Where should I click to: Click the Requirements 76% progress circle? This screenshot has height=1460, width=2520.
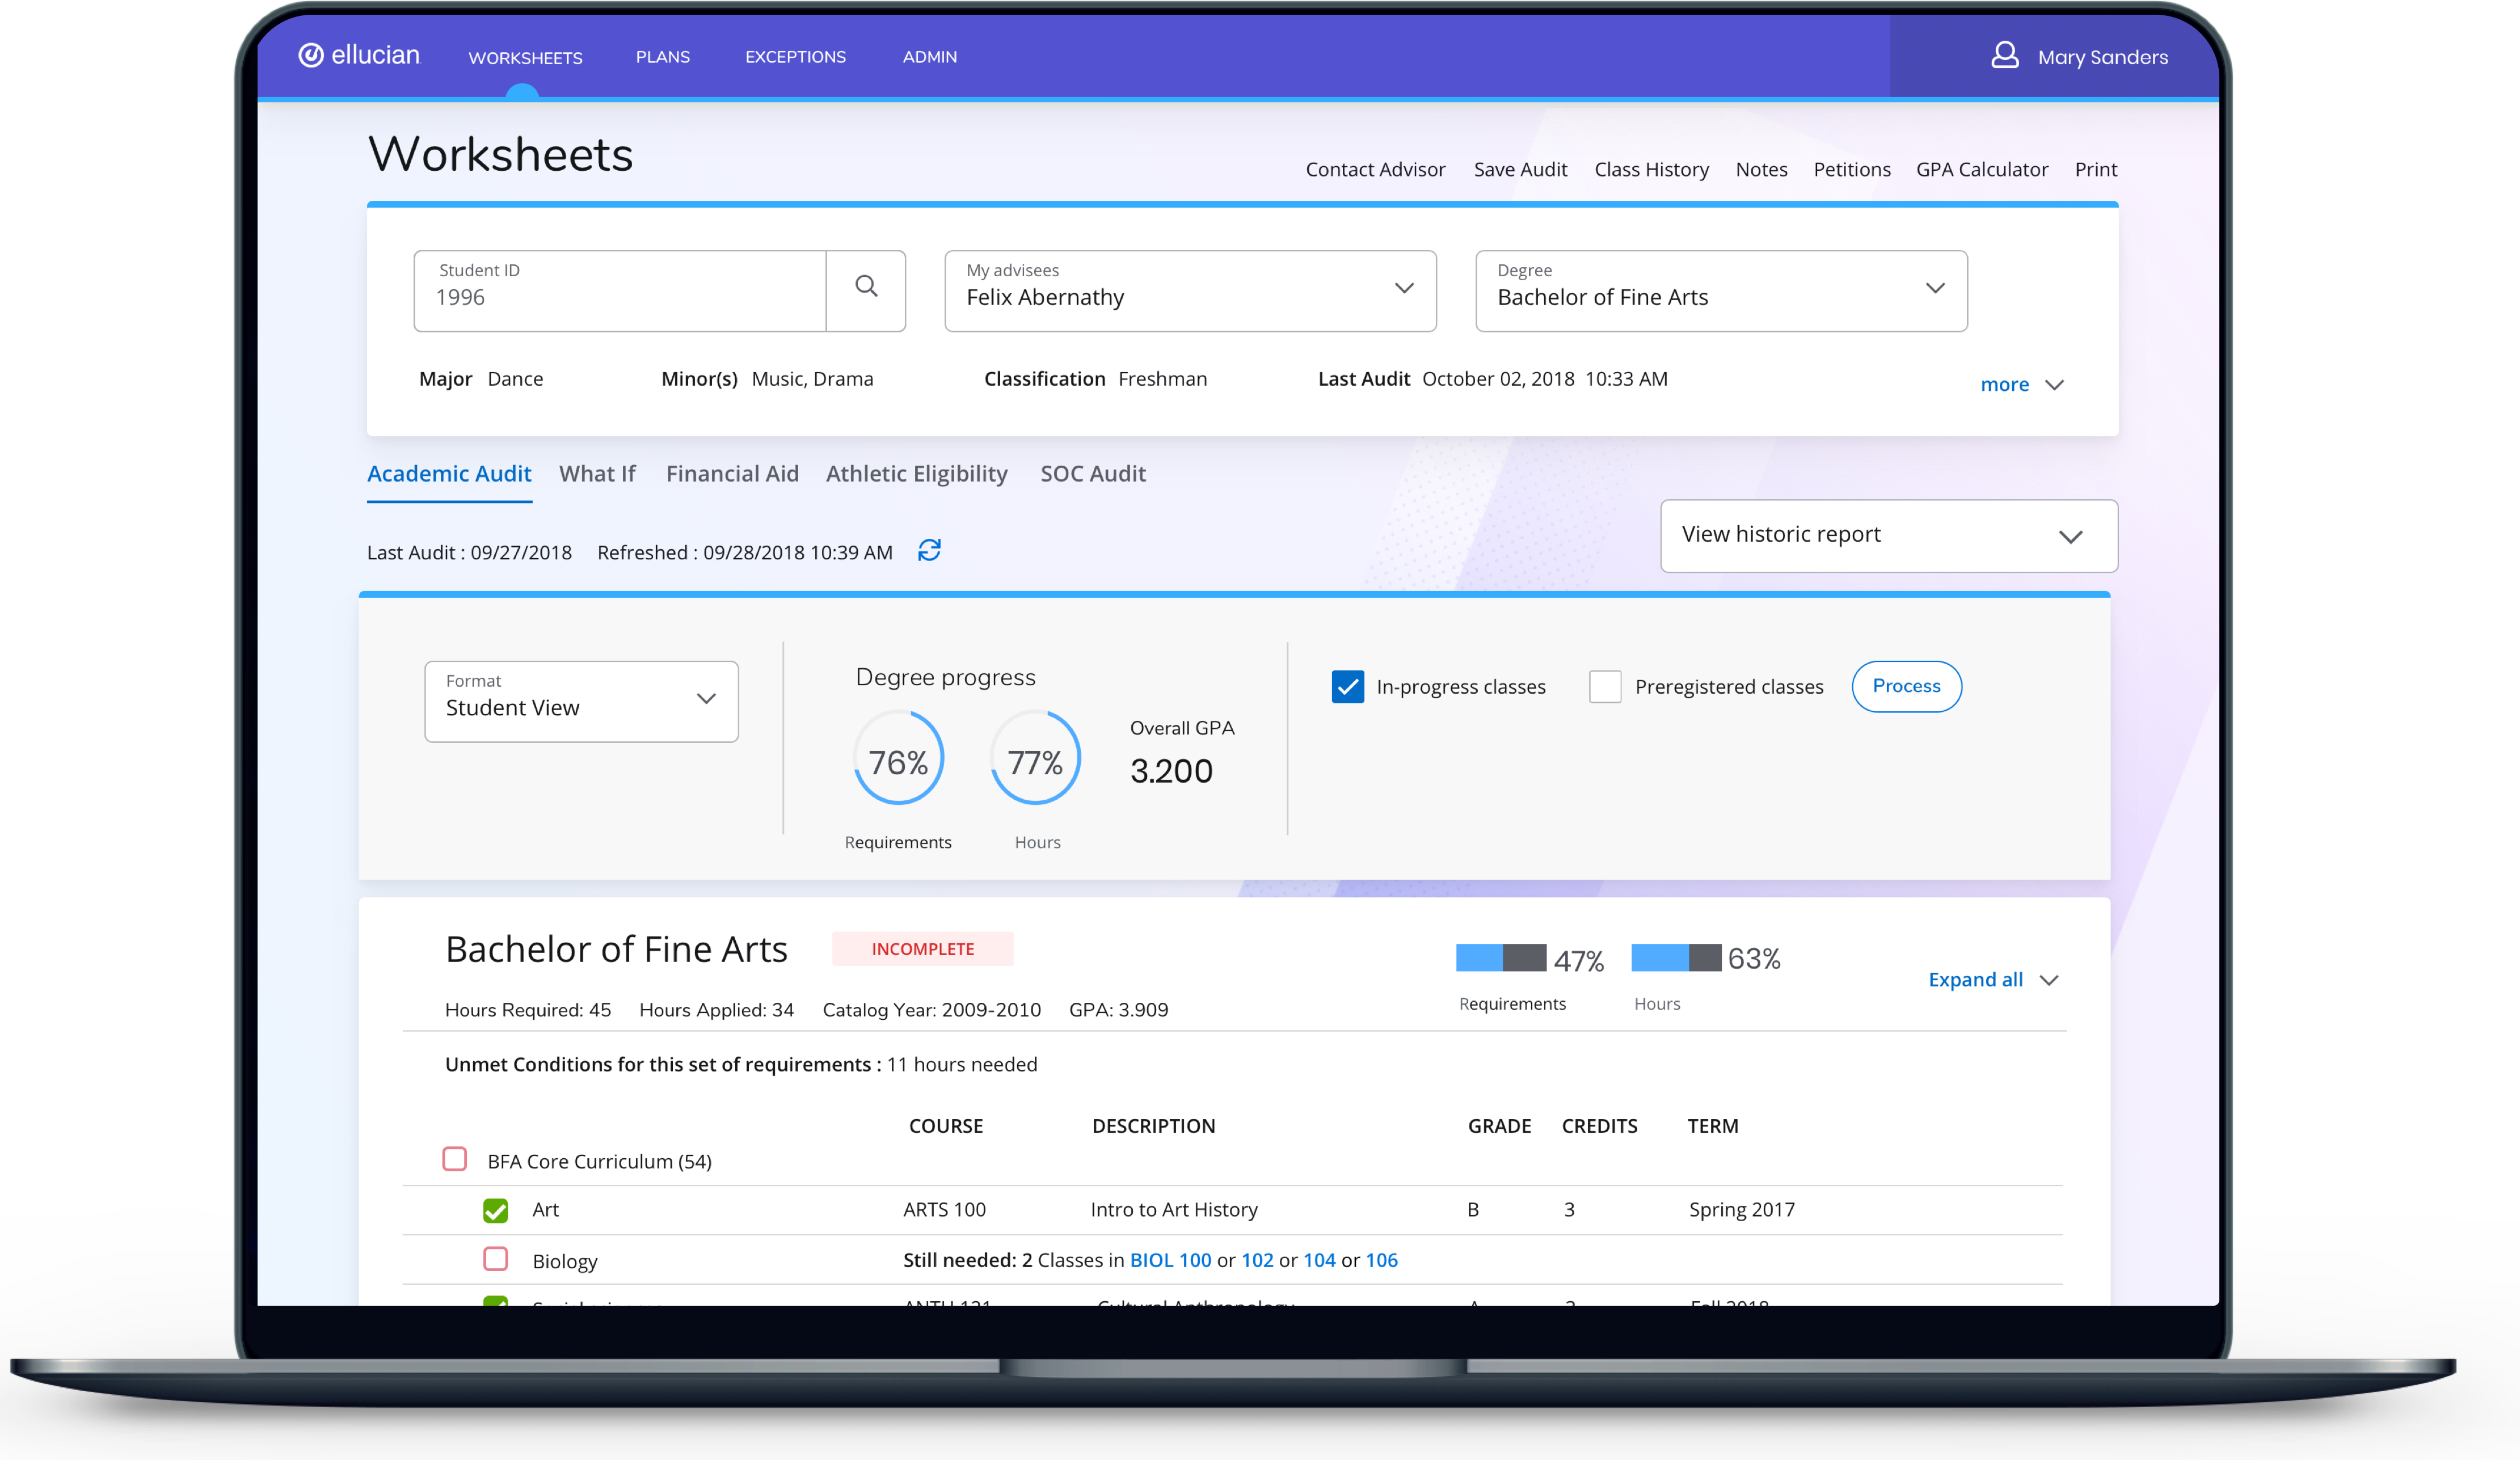tap(898, 758)
